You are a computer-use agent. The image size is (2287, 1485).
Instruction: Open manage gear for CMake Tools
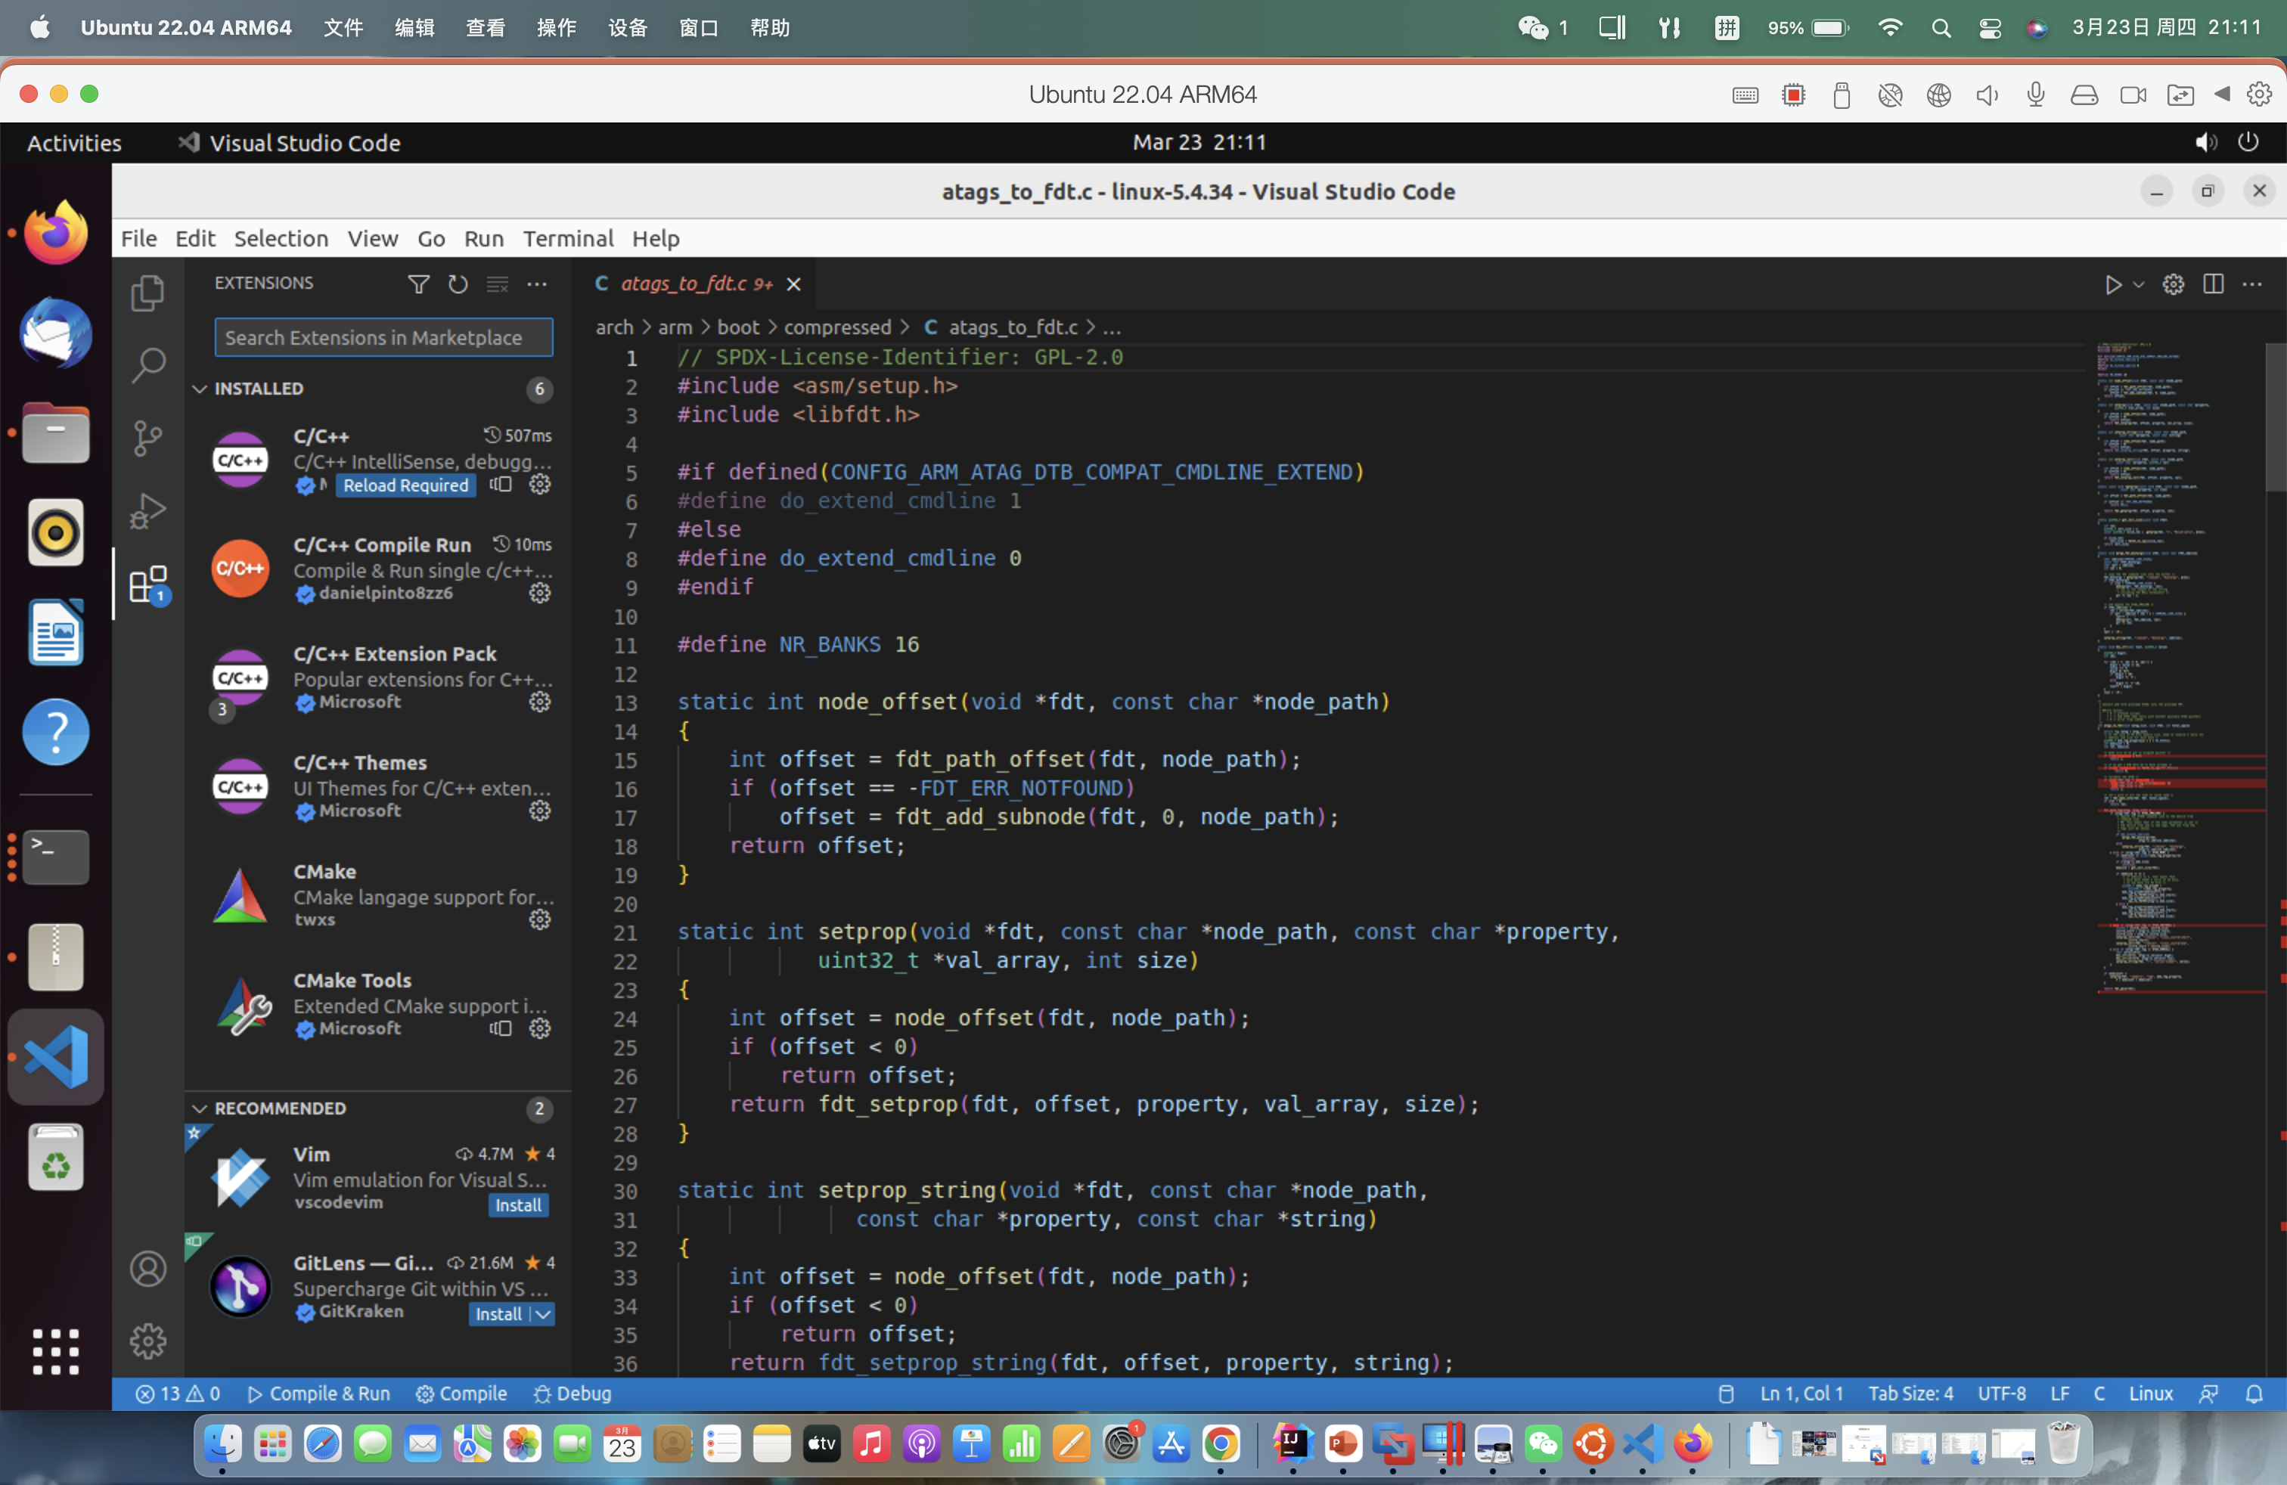[540, 1029]
